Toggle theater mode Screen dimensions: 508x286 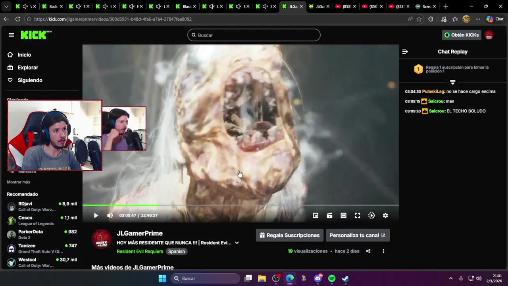(343, 215)
